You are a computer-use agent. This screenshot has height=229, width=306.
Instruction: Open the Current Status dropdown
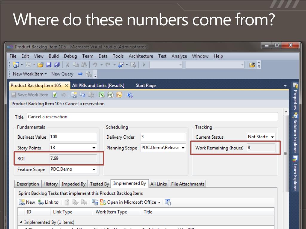272,137
